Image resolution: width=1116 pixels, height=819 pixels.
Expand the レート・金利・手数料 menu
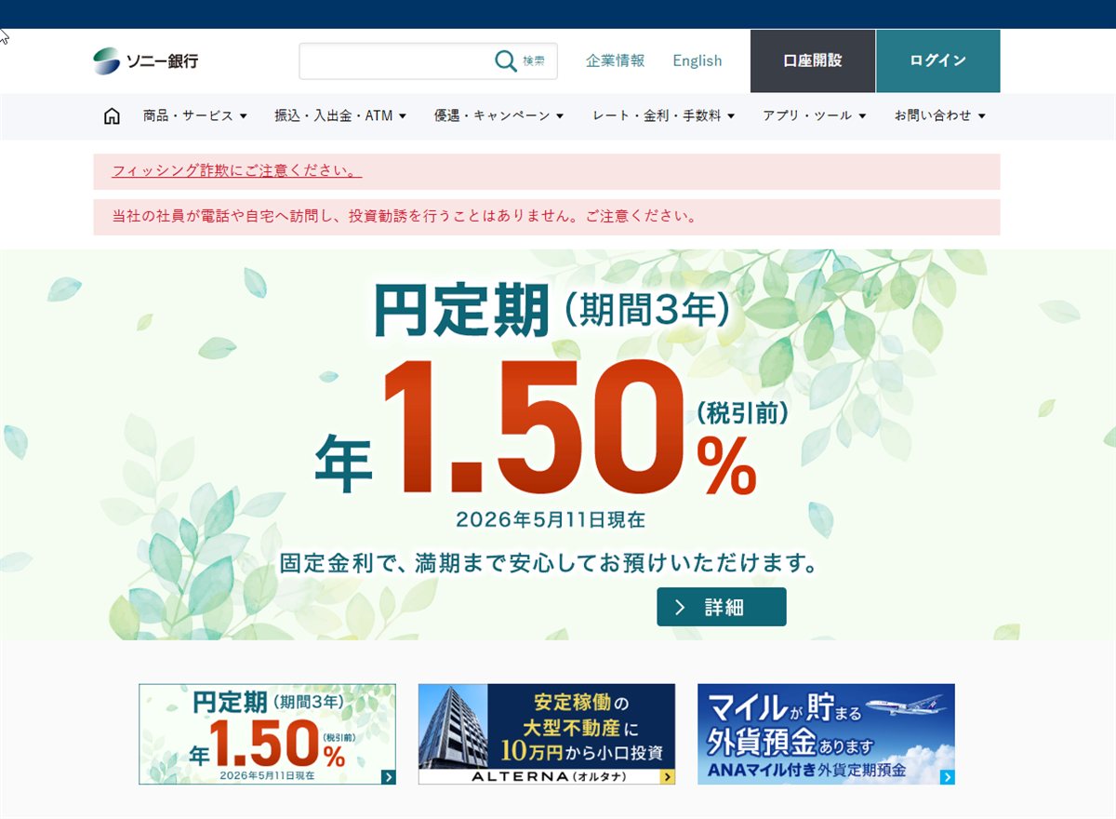(663, 116)
